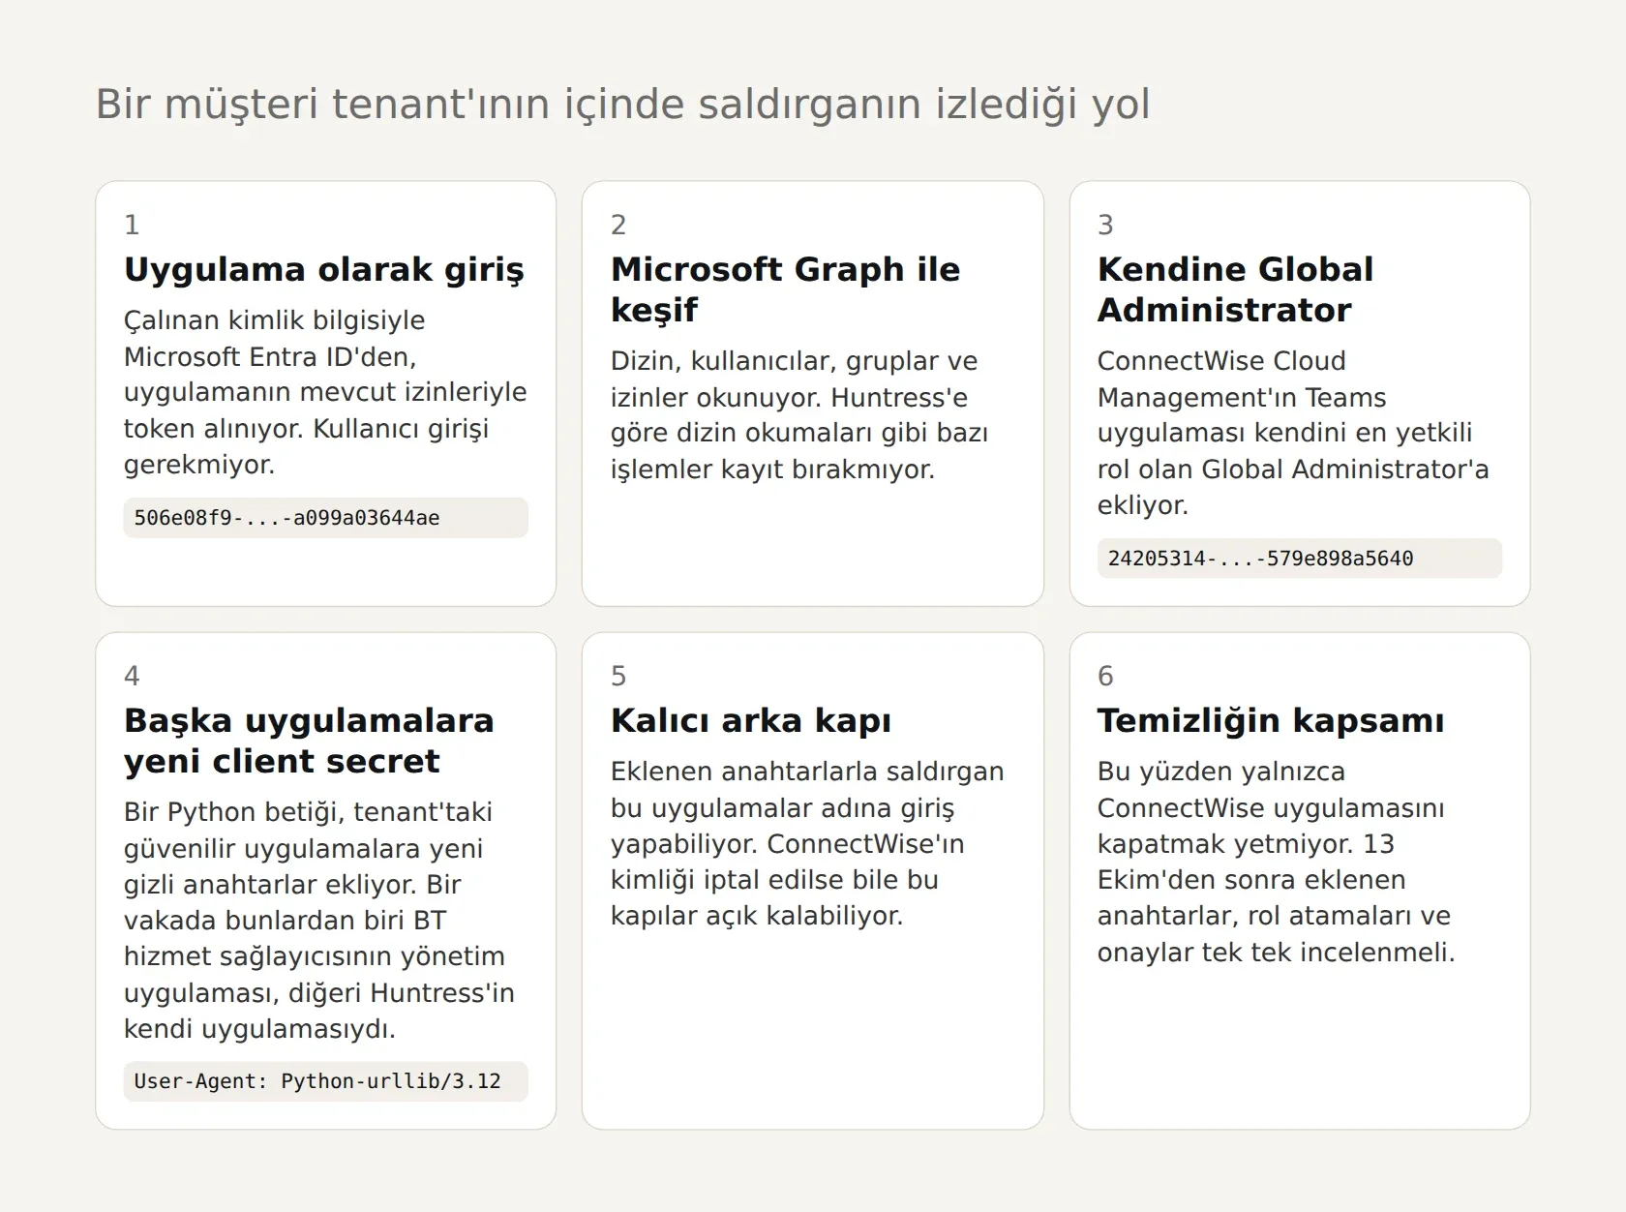
Task: Click the paragraph starting "Dizin, kullanıcılar, gruplar"
Action: click(x=799, y=415)
